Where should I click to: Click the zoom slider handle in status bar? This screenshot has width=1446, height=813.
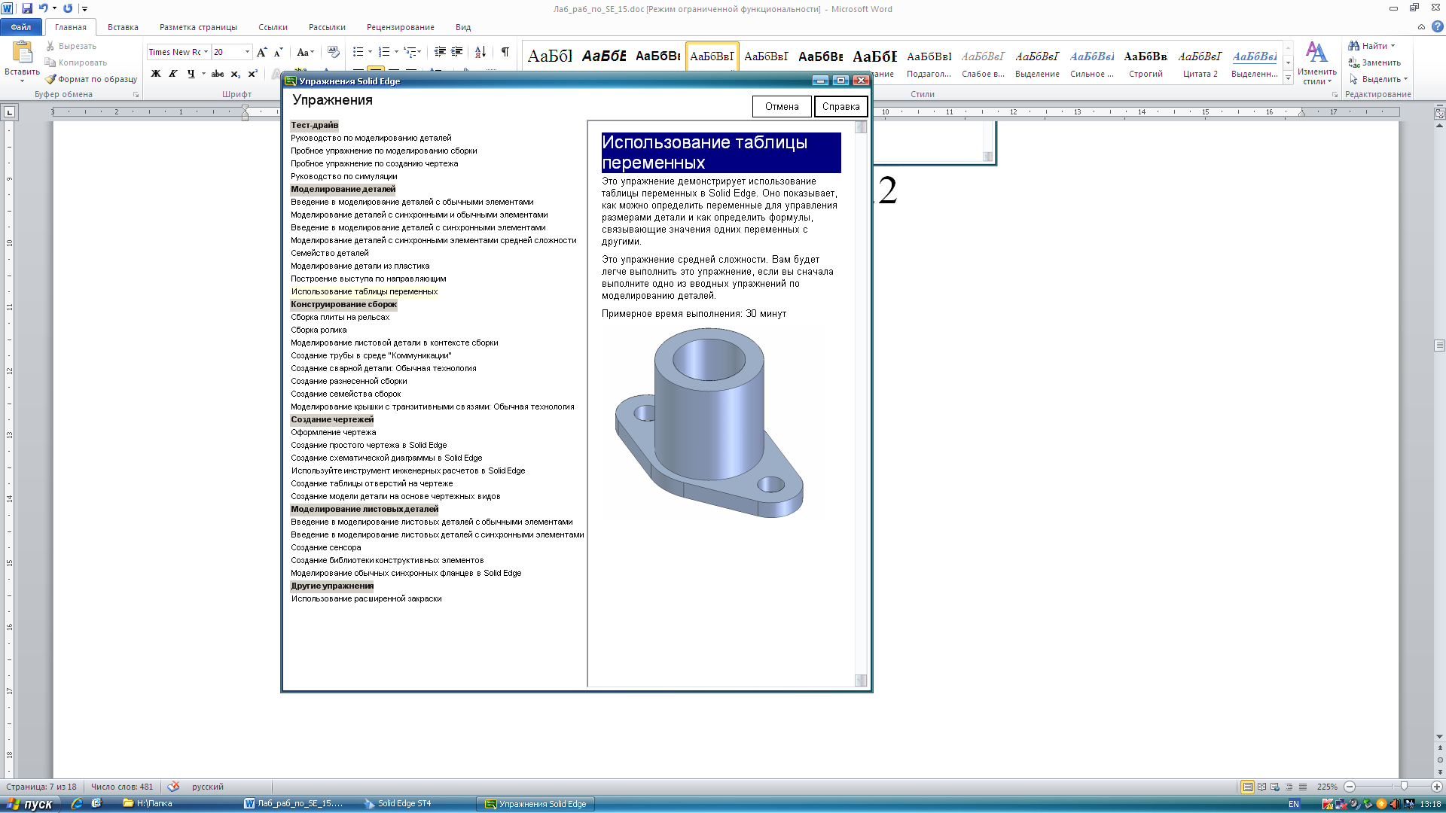[x=1403, y=787]
